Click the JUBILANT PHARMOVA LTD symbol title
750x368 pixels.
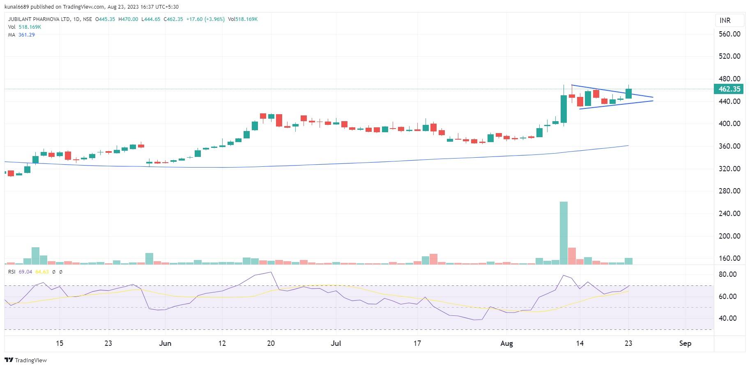click(x=39, y=19)
